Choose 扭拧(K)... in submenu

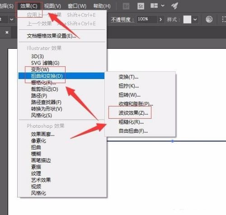coord(140,86)
